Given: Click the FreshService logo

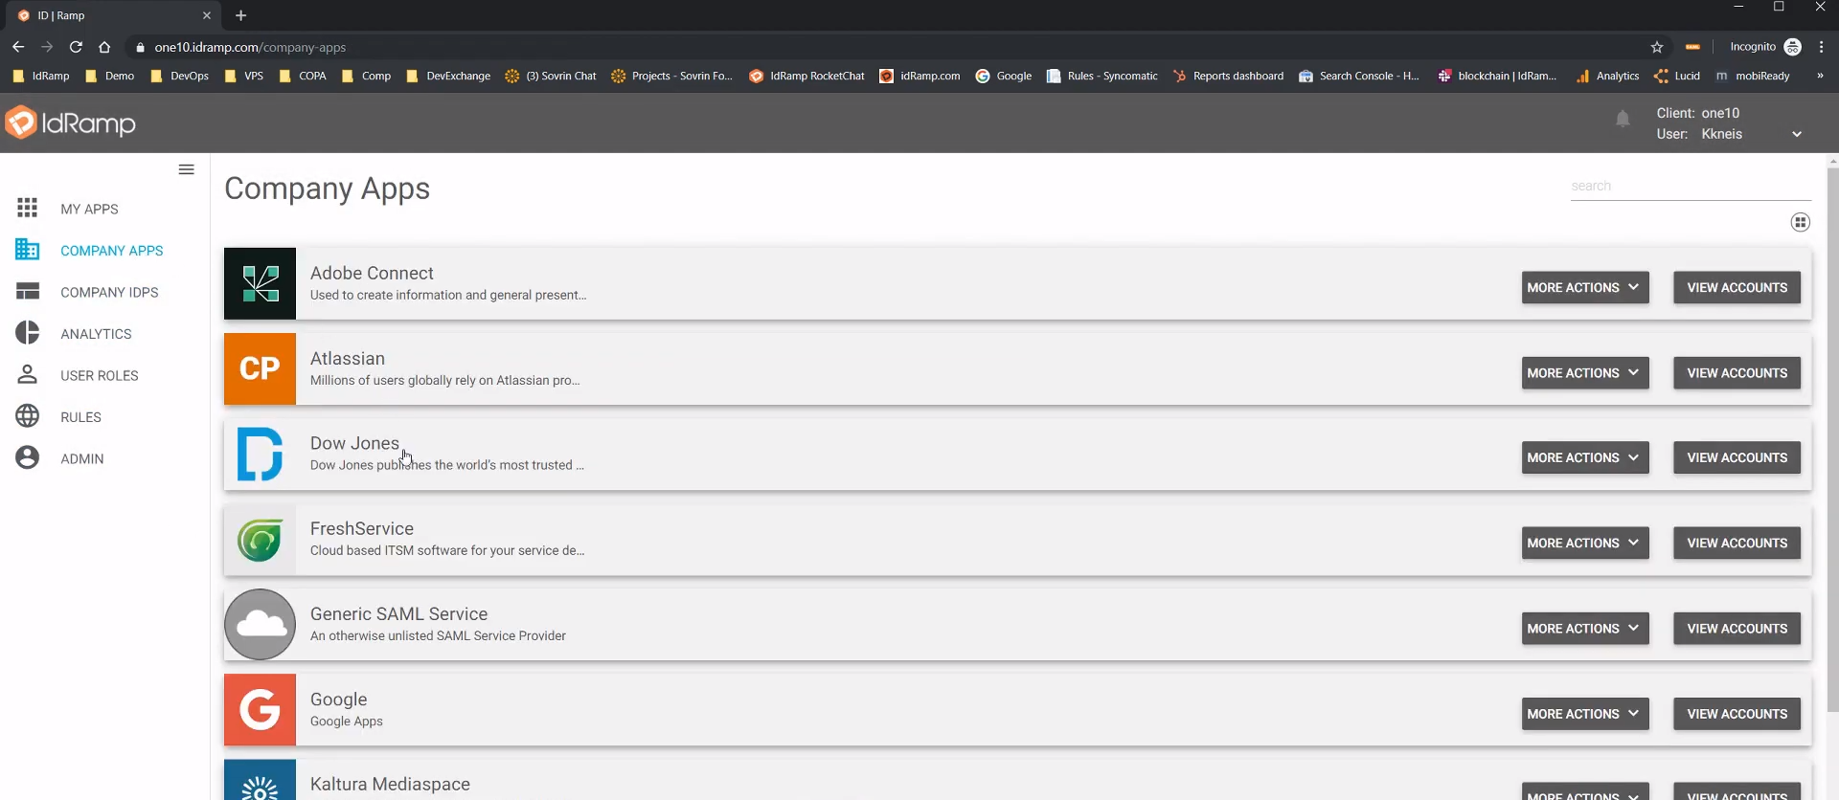Looking at the screenshot, I should [260, 540].
